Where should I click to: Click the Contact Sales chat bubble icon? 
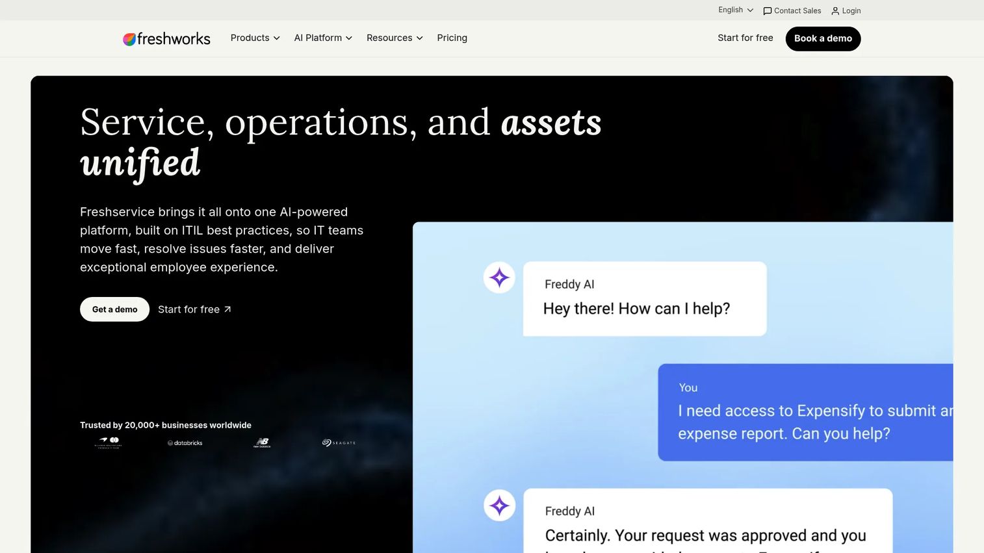point(768,11)
